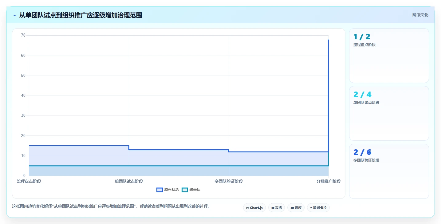This screenshot has height=224, width=441.
Task: Select the 进度 tag
Action: point(296,208)
